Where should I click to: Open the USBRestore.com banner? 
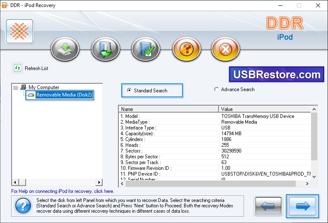click(277, 75)
